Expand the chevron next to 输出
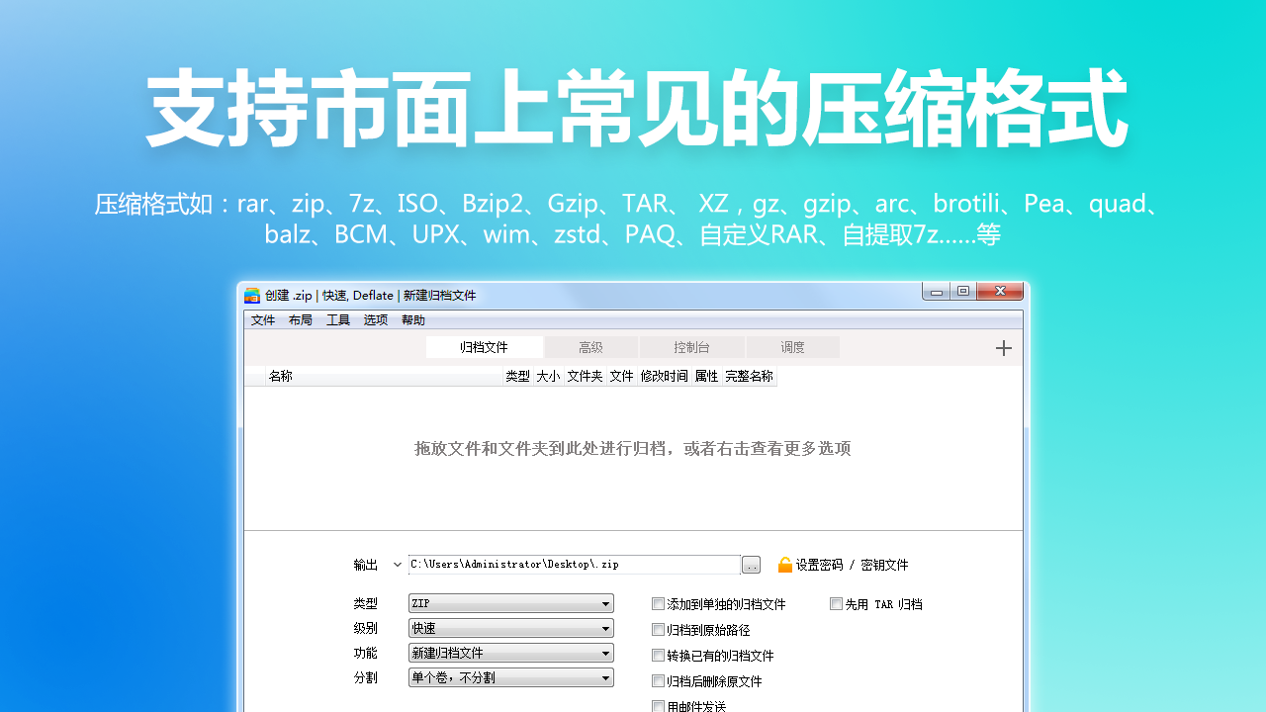Screen dimensions: 1266x712 (x=397, y=565)
